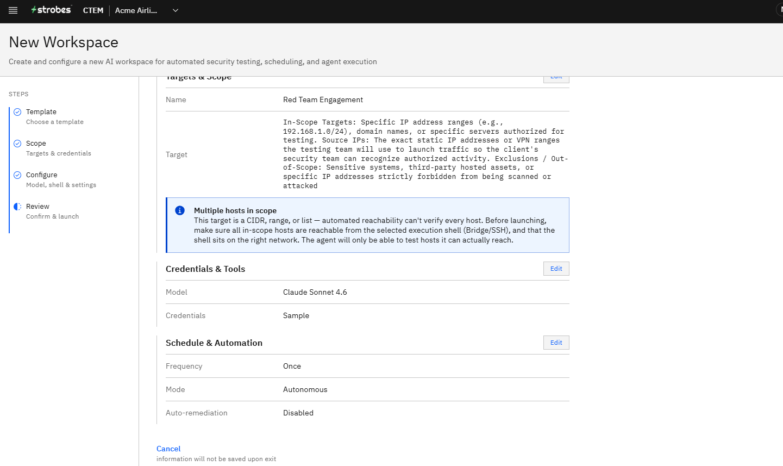Open the hamburger navigation menu
783x466 pixels.
(x=13, y=10)
